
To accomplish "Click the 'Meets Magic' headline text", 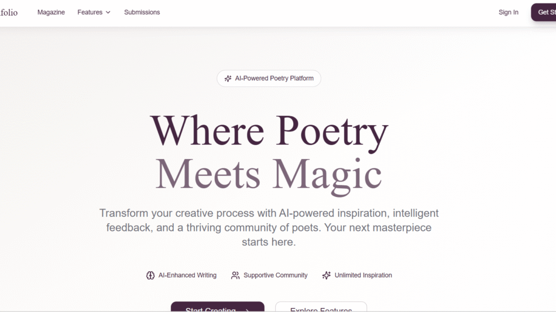I will (x=269, y=174).
